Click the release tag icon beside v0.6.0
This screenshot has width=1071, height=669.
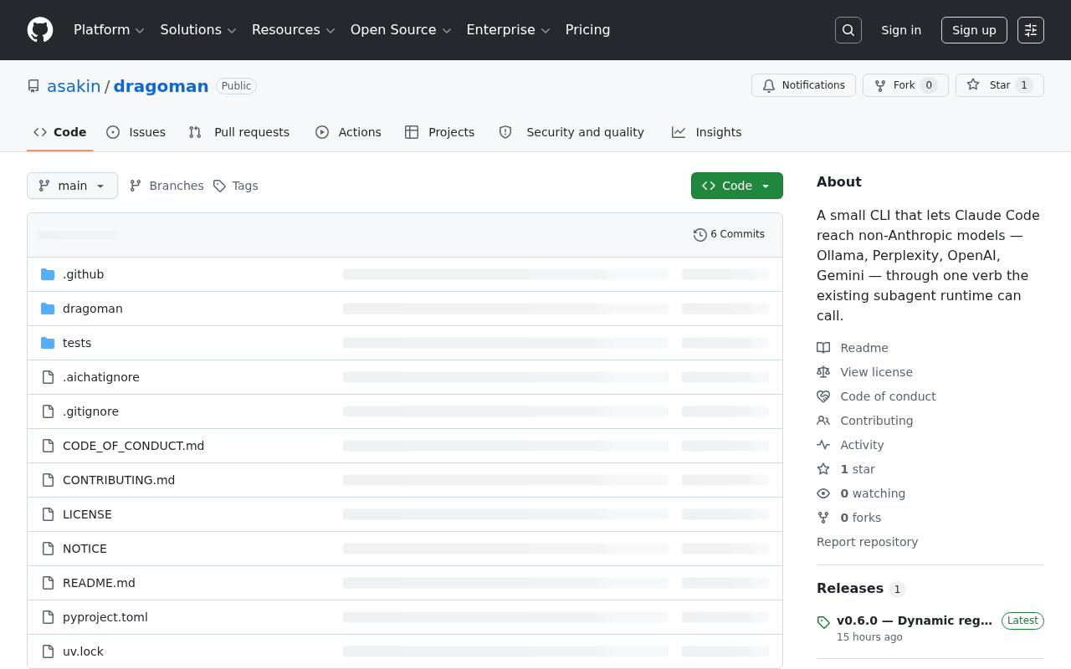pos(823,621)
